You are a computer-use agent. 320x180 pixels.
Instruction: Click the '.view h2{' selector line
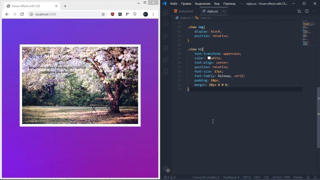tap(195, 49)
